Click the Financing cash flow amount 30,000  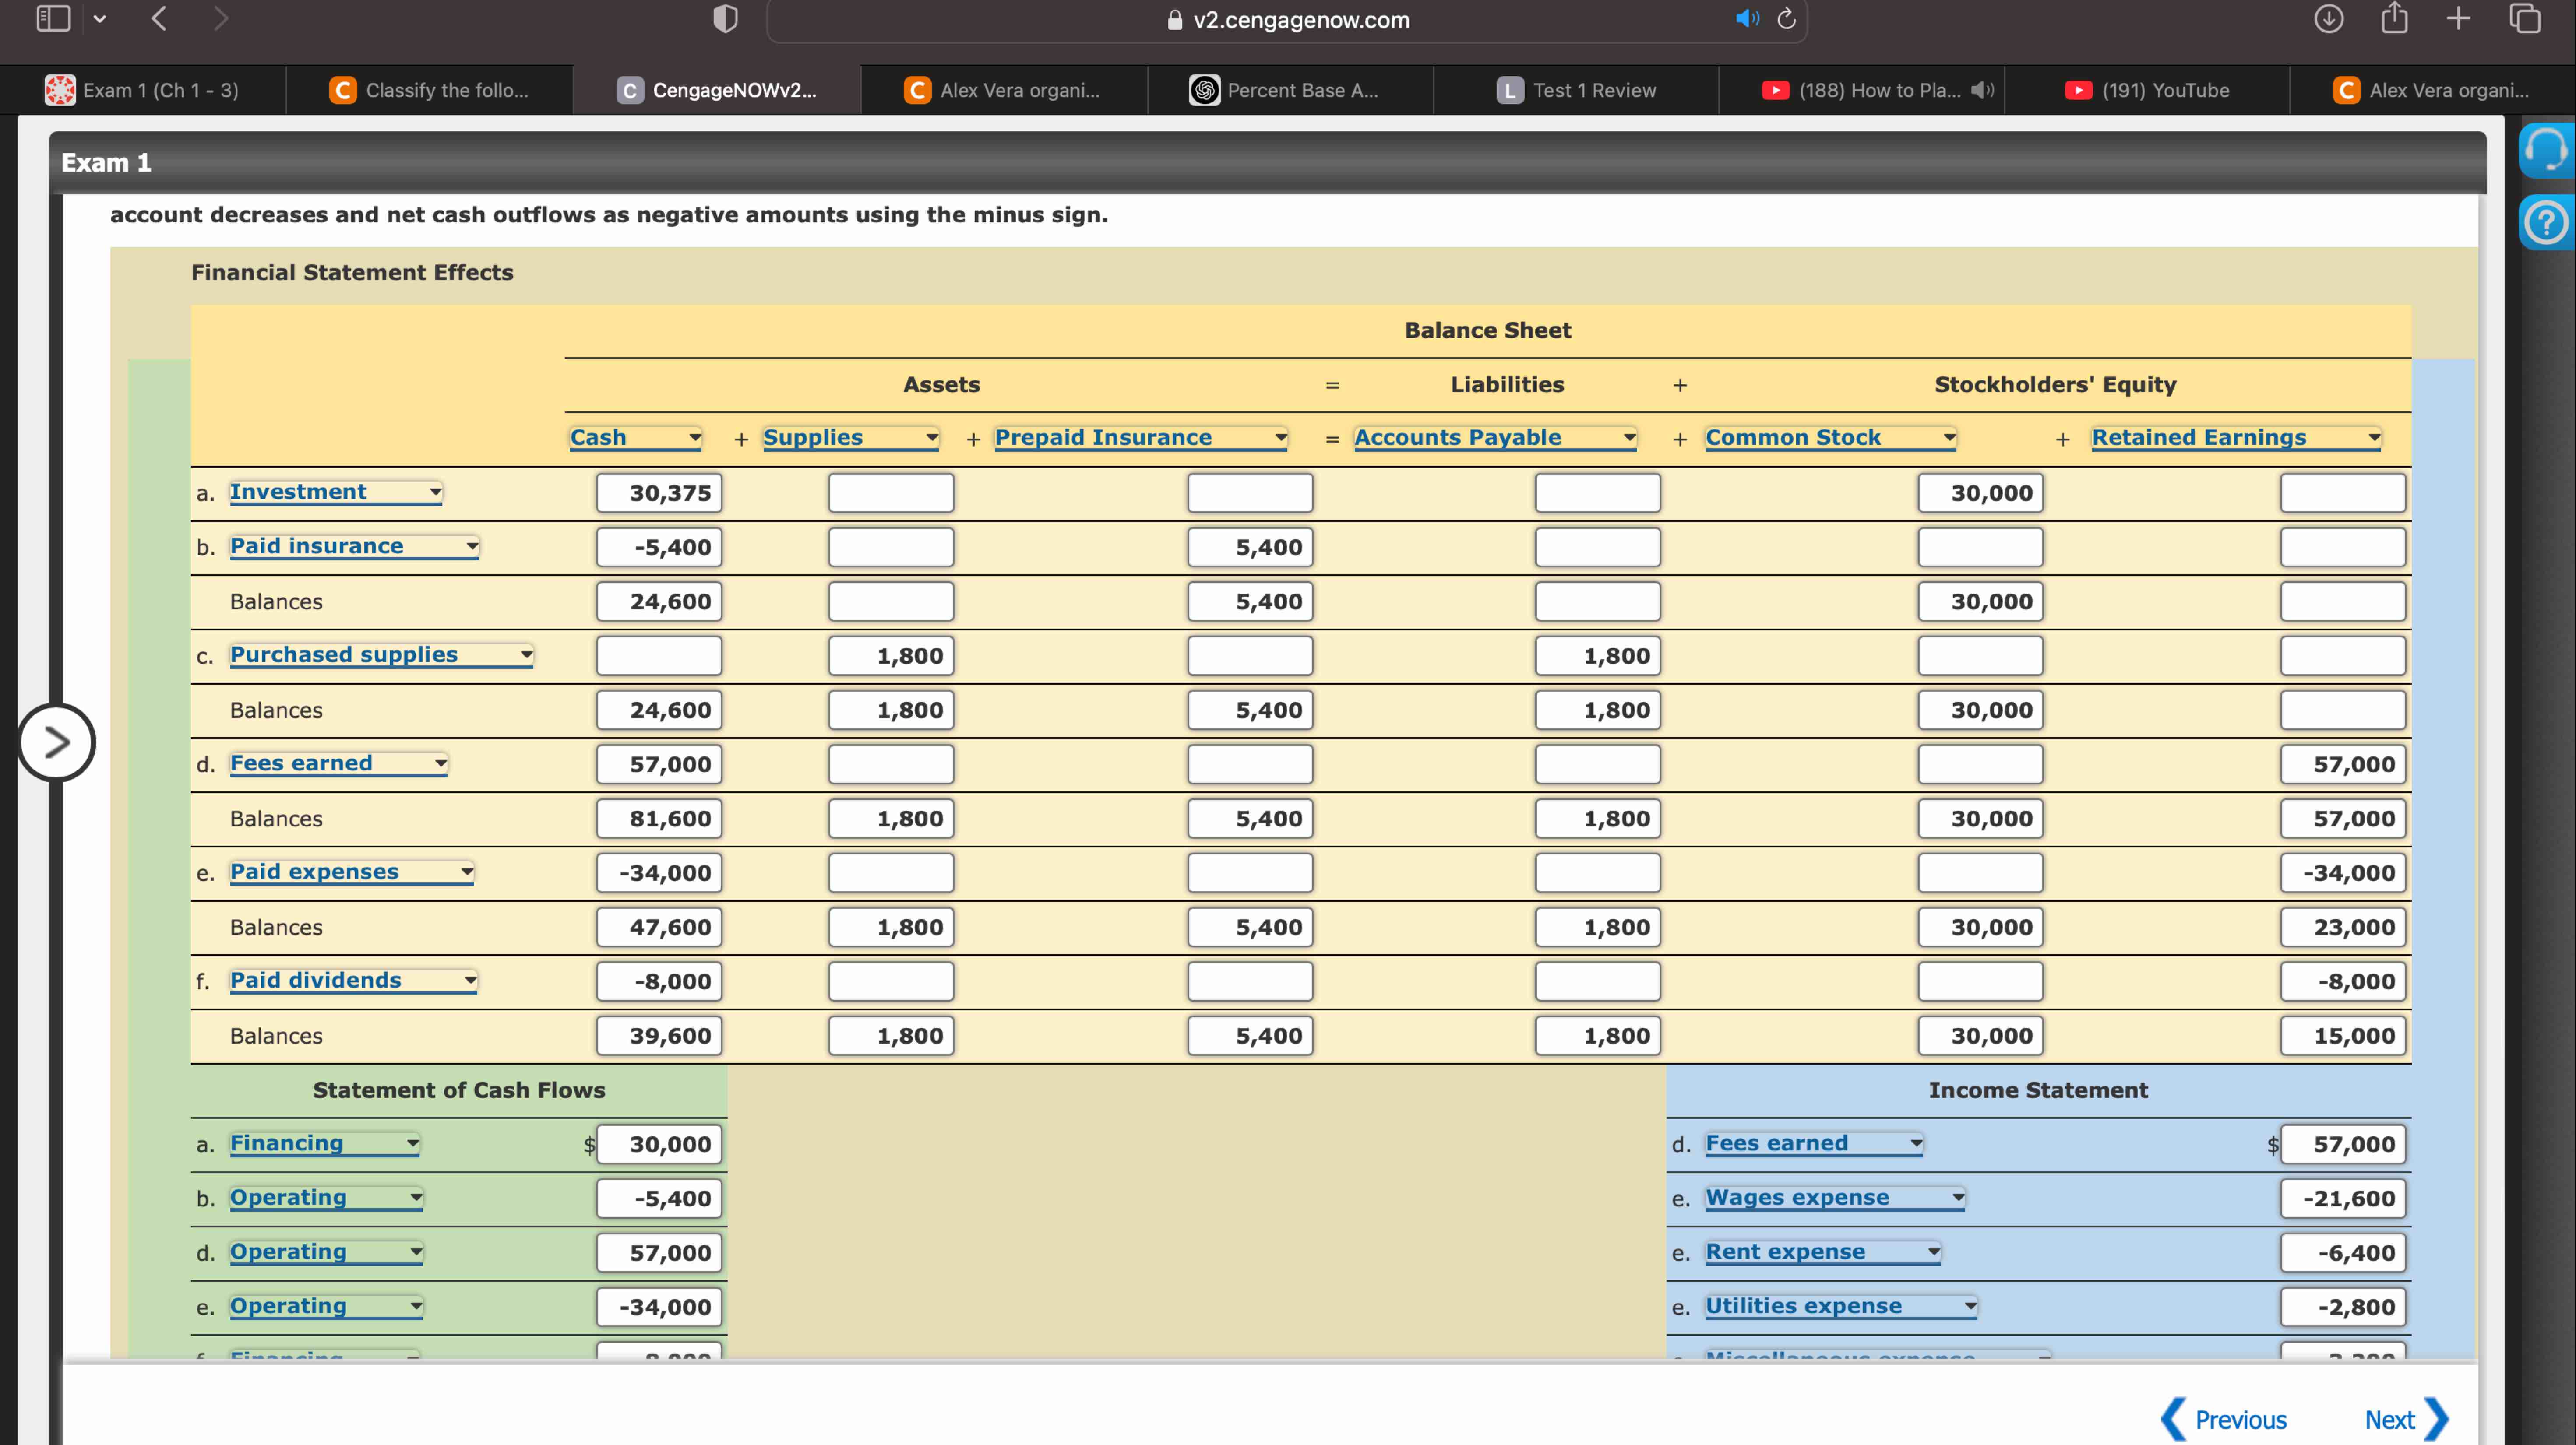point(659,1145)
